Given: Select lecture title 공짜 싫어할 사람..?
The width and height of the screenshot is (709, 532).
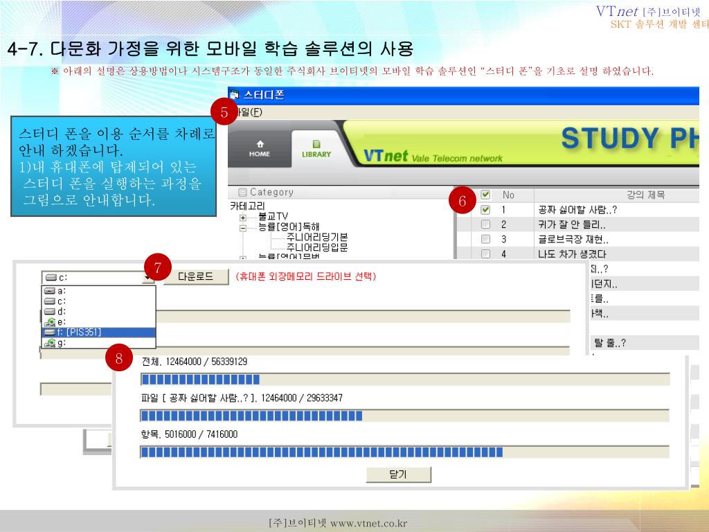Looking at the screenshot, I should pos(577,210).
